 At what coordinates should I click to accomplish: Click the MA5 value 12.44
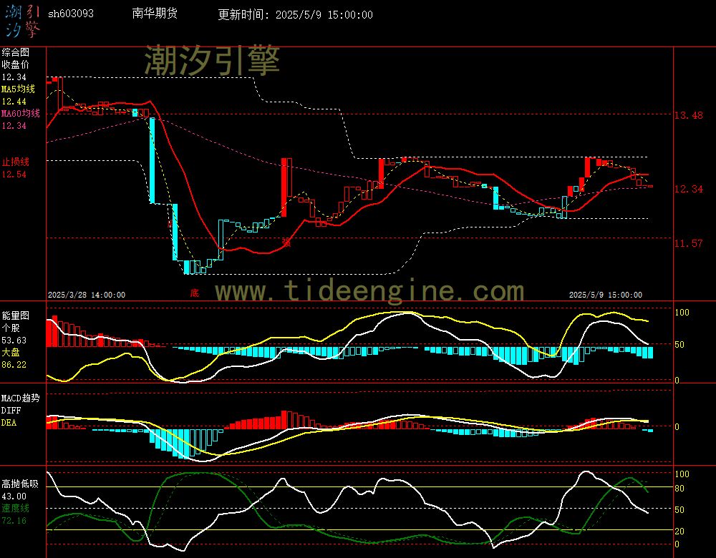click(x=14, y=102)
